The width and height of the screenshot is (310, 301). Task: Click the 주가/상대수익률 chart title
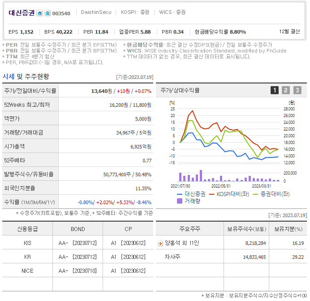pyautogui.click(x=180, y=90)
